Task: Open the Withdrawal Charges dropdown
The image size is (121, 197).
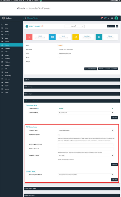Action: point(86,155)
